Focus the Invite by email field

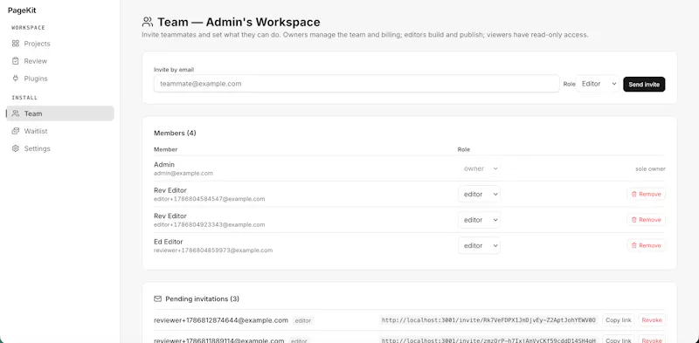[356, 84]
